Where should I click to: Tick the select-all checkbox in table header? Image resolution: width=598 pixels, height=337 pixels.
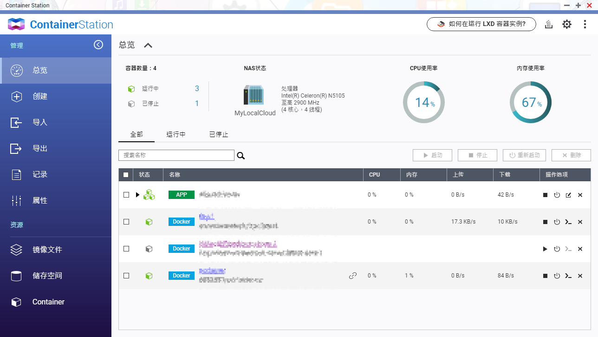click(126, 175)
